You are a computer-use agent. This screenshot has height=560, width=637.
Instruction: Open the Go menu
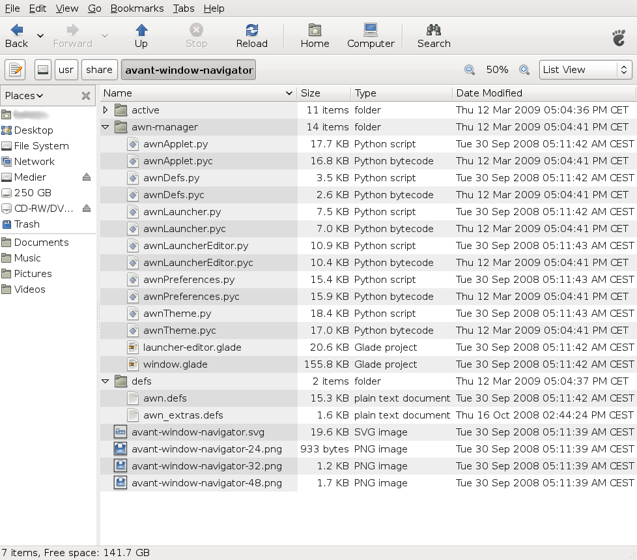[x=94, y=8]
